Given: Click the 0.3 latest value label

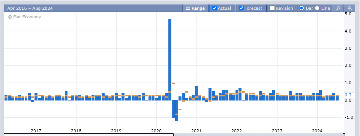Looking at the screenshot, I should point(348,95).
